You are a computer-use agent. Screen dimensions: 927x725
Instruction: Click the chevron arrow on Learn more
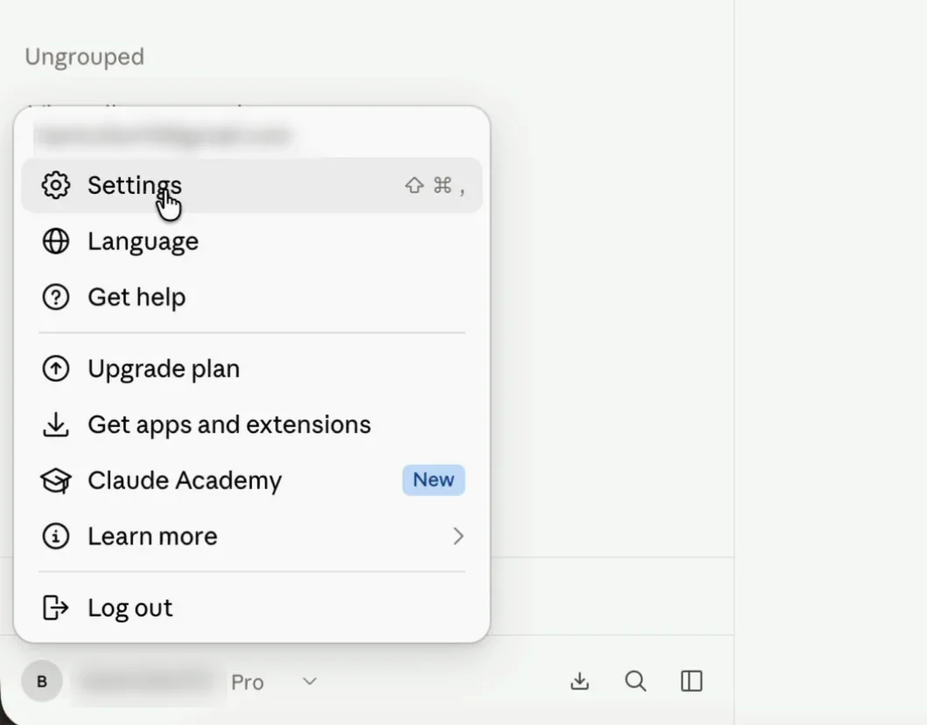pos(458,536)
